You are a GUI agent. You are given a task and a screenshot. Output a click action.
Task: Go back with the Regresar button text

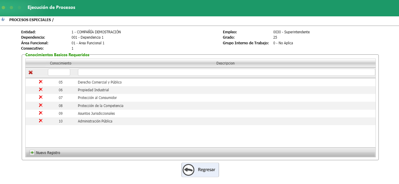pos(206,170)
